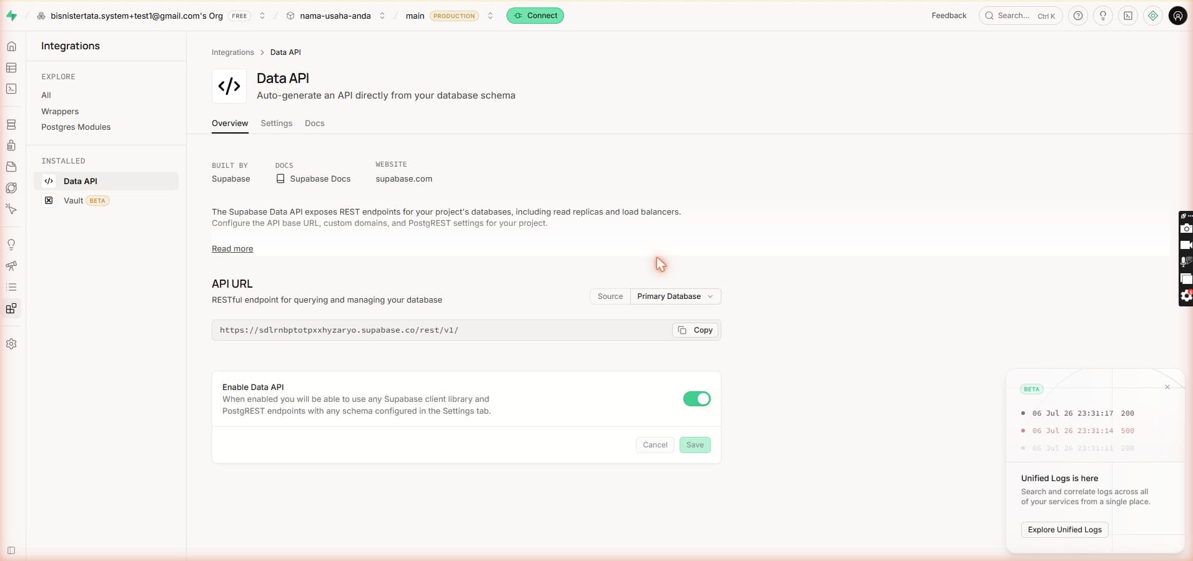Open the SQL Editor sidebar icon

click(x=11, y=89)
